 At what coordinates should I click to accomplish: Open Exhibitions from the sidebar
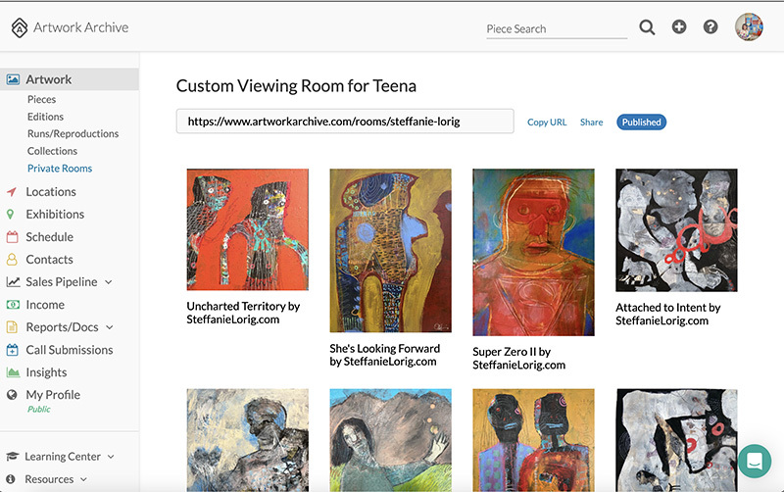point(55,215)
